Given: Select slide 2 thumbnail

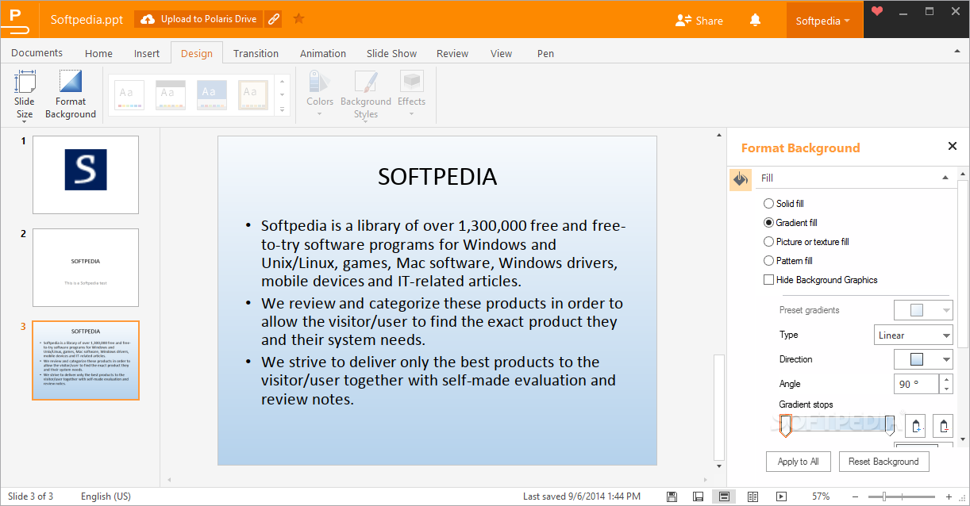Looking at the screenshot, I should [86, 267].
